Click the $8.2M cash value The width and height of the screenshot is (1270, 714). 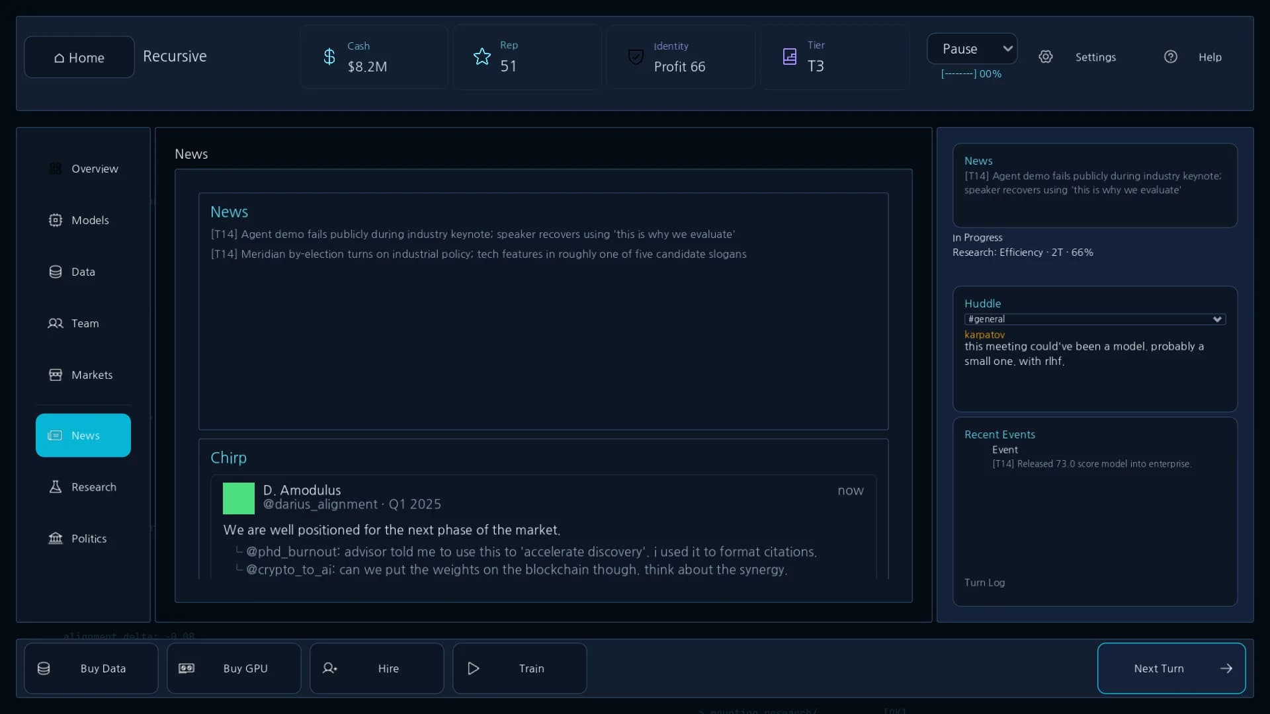point(367,67)
